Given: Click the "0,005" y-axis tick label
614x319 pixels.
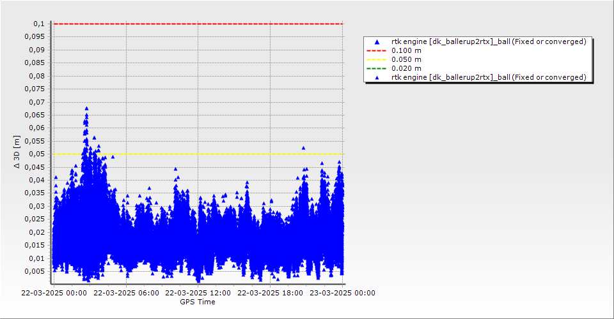Looking at the screenshot, I should (x=35, y=271).
